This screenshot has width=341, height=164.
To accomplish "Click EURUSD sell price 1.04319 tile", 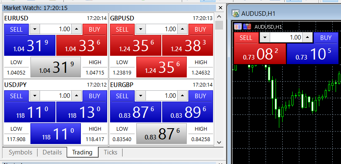I will point(30,45).
